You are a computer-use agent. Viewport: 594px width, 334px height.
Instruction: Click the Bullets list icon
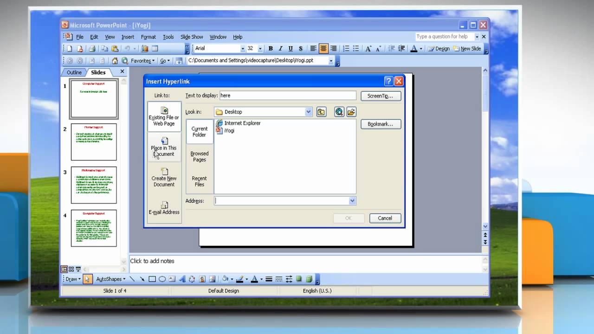click(x=356, y=48)
